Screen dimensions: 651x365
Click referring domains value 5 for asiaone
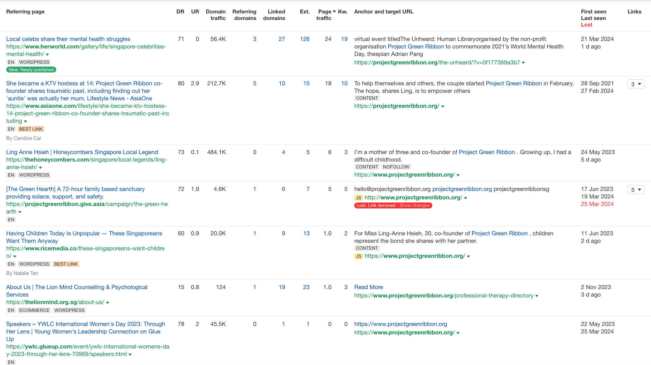pos(255,83)
